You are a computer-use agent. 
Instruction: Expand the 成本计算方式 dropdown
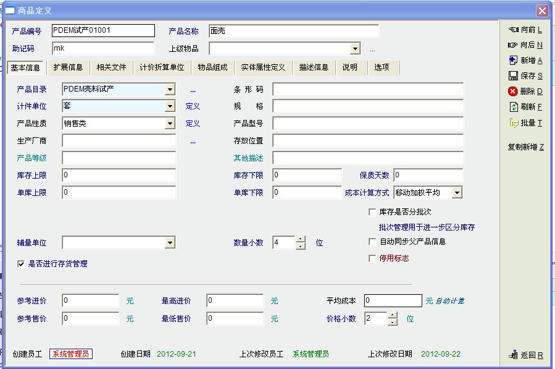click(x=457, y=193)
